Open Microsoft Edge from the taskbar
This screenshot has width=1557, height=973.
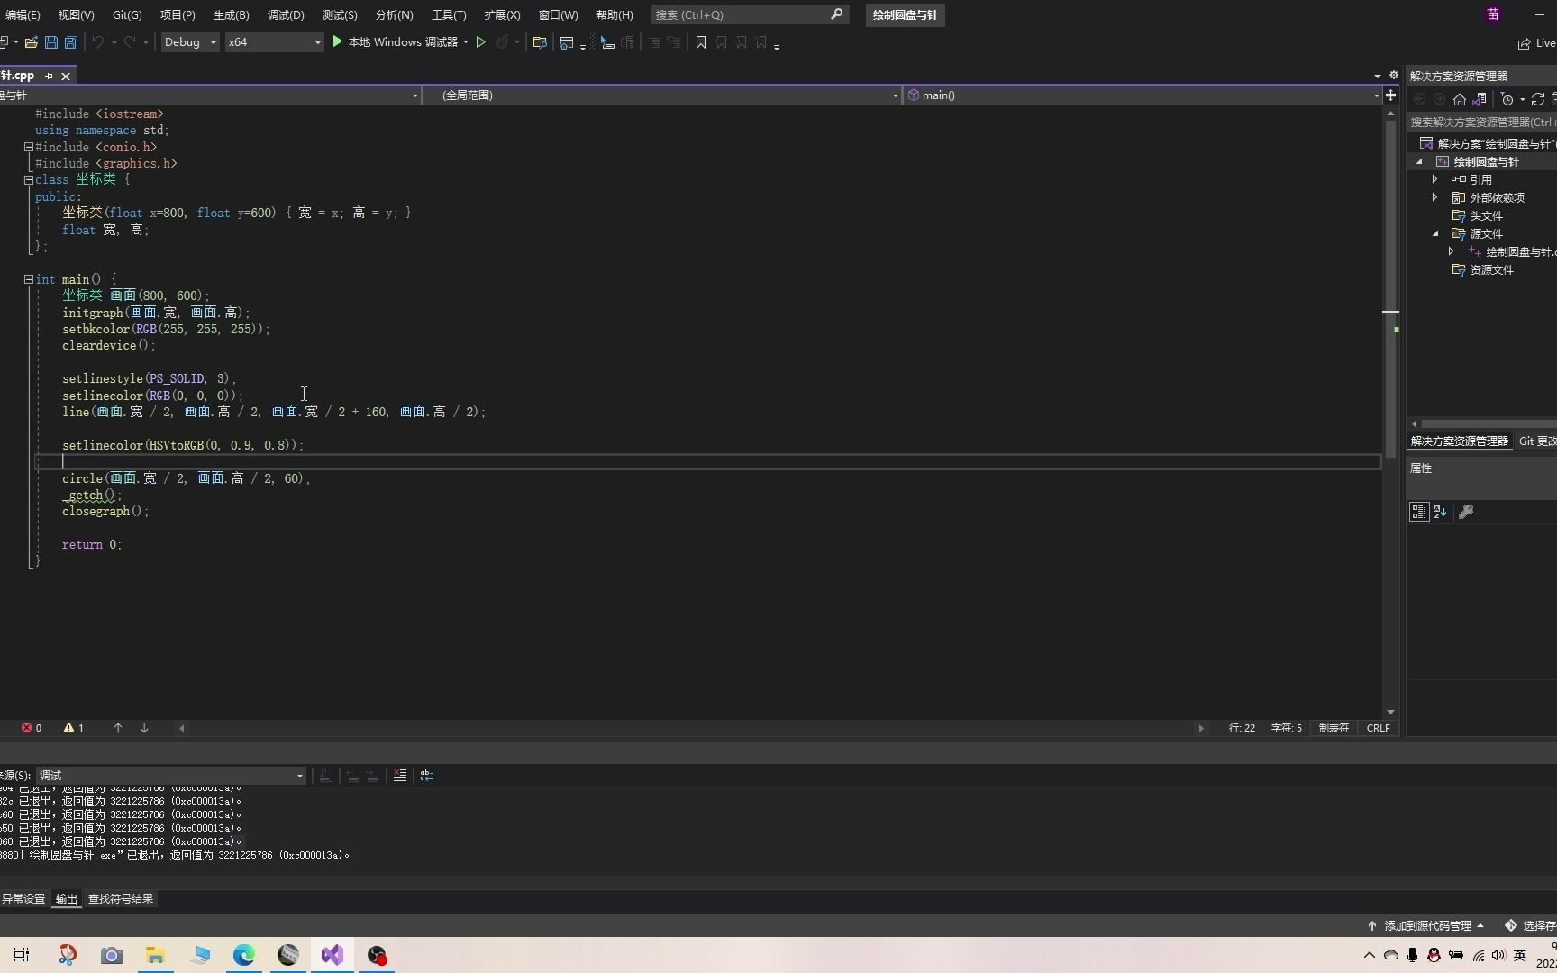coord(244,955)
